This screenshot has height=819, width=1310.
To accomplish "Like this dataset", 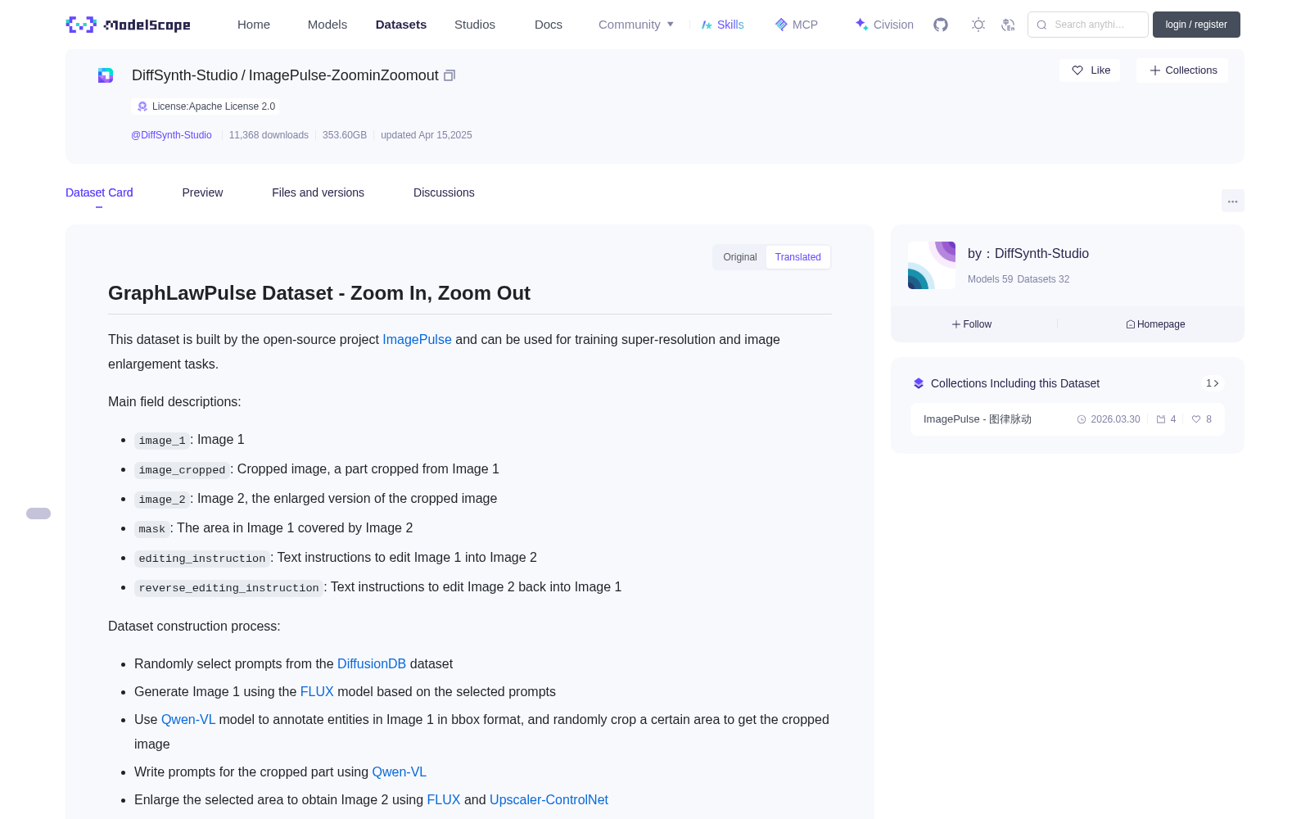I will coord(1091,70).
